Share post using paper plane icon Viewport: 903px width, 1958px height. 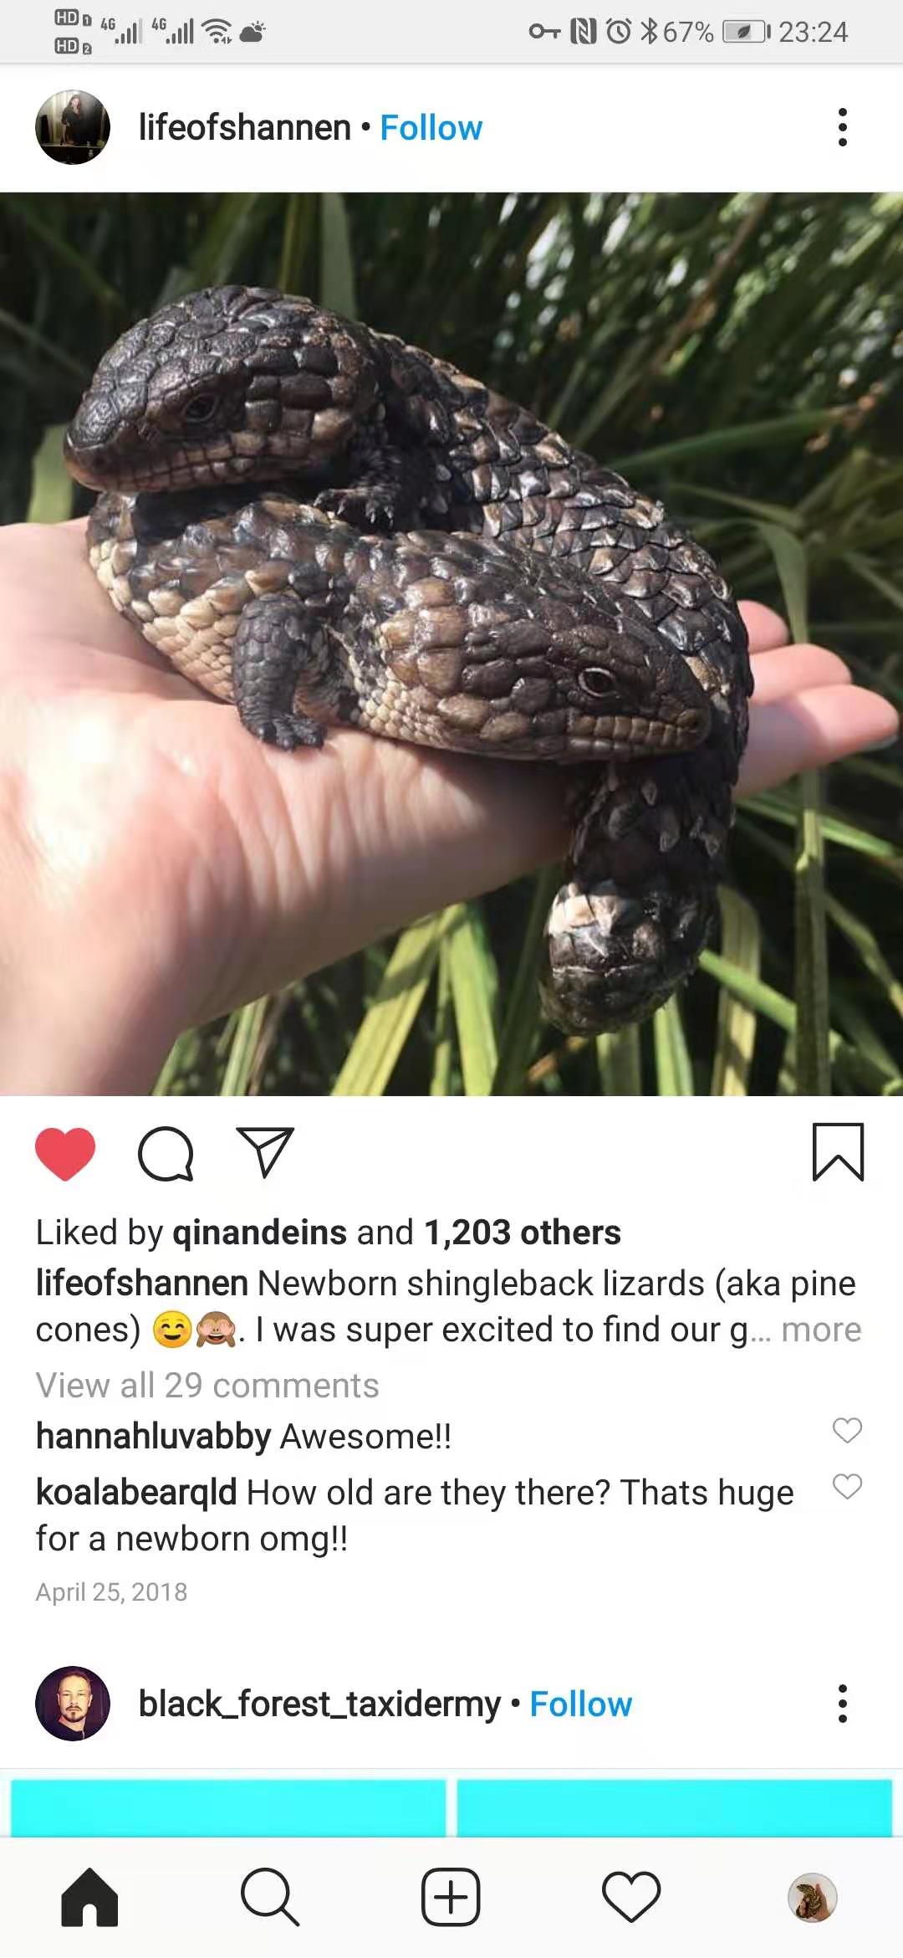(265, 1152)
